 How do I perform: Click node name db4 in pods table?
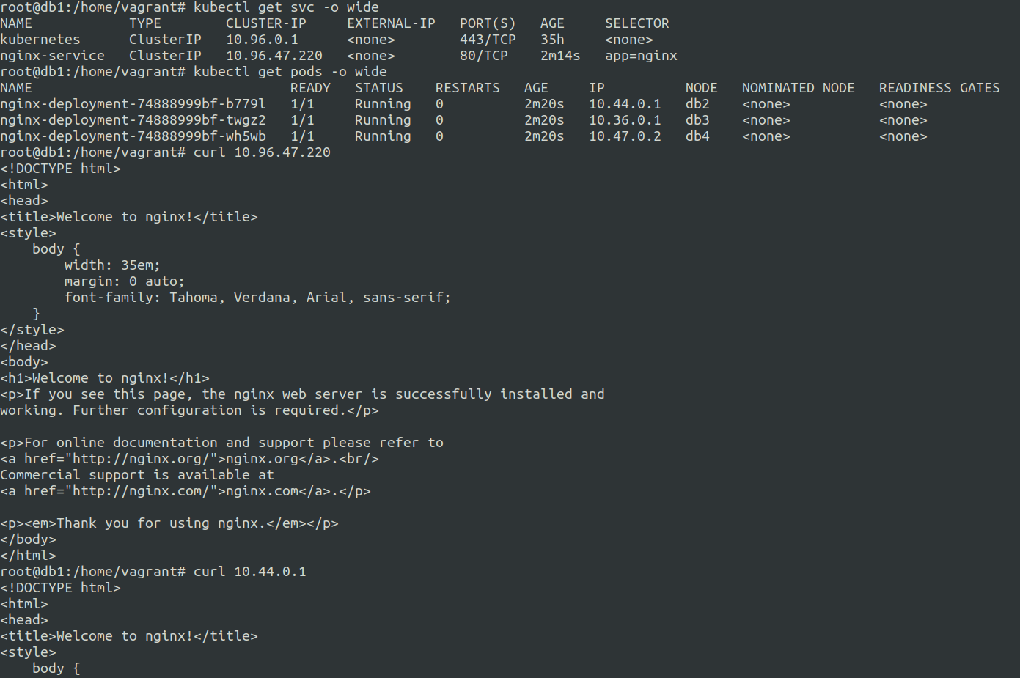coord(697,136)
